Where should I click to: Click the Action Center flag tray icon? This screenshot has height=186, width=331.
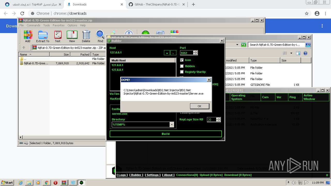point(306,183)
